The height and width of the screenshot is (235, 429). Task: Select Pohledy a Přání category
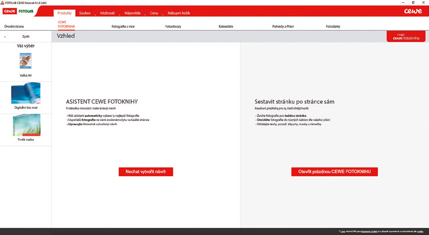point(283,27)
